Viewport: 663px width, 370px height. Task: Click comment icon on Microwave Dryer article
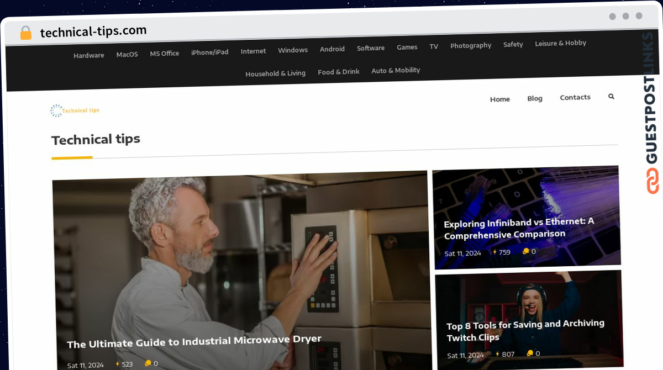click(148, 363)
